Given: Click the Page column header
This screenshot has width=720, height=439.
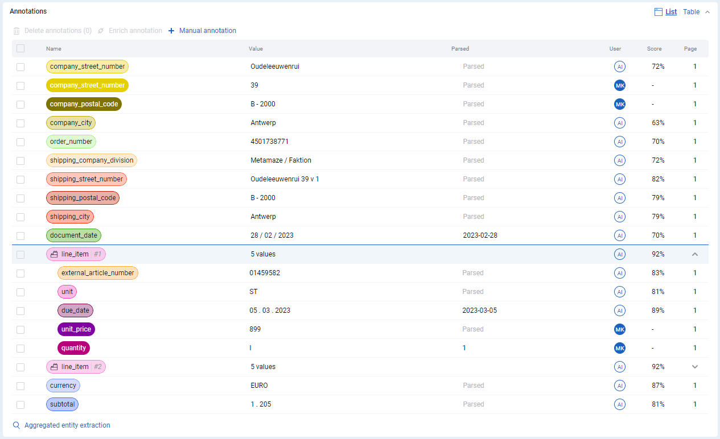Looking at the screenshot, I should click(690, 49).
